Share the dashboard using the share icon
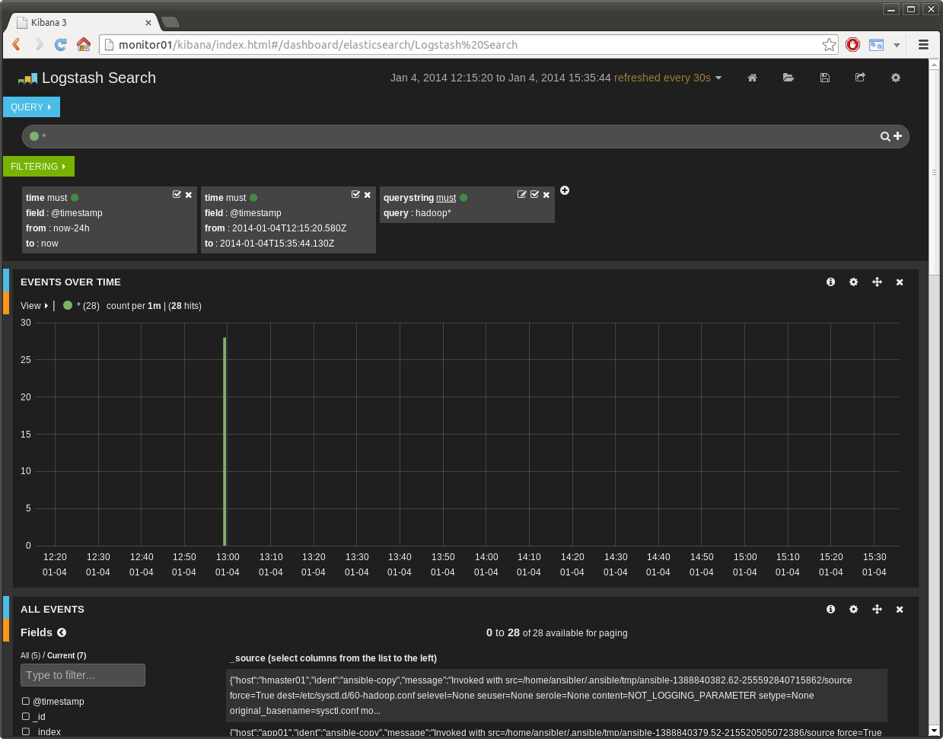Image resolution: width=943 pixels, height=739 pixels. (860, 78)
